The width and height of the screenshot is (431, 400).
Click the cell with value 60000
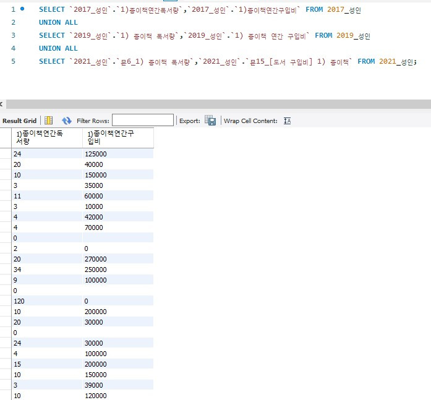coord(118,196)
